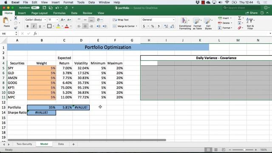
Task: Open Spotlight search in menu bar
Action: (258, 2)
